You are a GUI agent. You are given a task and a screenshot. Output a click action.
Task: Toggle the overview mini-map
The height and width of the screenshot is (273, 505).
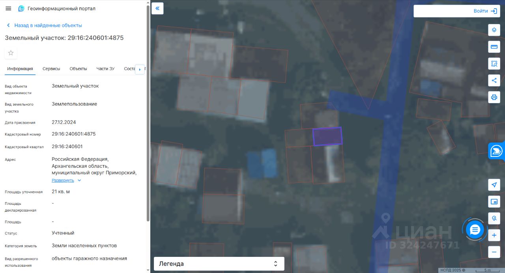pos(494,202)
